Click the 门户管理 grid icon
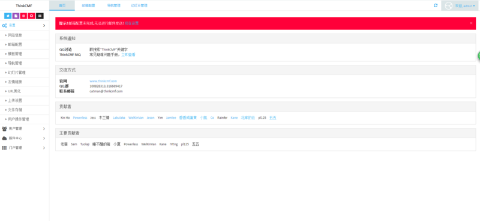Screen dimensions: 480x221 [4, 148]
